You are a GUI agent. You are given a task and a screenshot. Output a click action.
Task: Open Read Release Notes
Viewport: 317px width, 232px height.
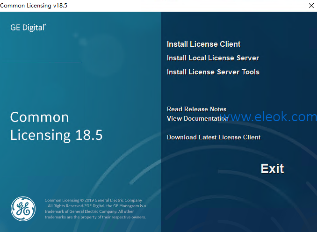(196, 109)
